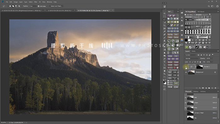The height and width of the screenshot is (124, 220).
Task: Toggle Red channel visibility
Action: pyautogui.click(x=185, y=98)
